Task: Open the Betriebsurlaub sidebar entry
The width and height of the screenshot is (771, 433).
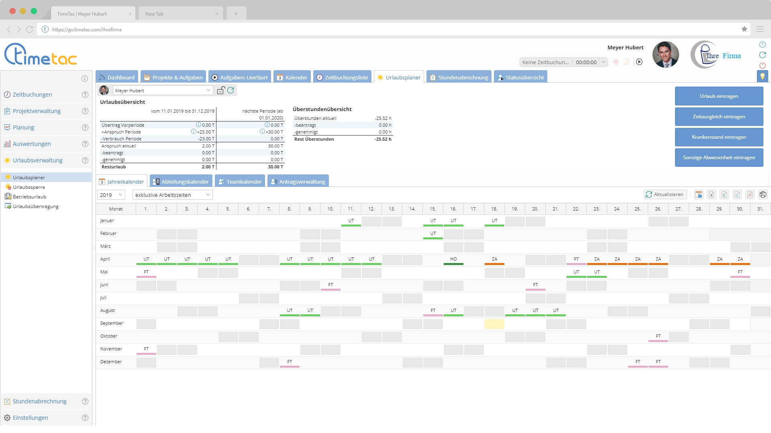Action: point(30,196)
